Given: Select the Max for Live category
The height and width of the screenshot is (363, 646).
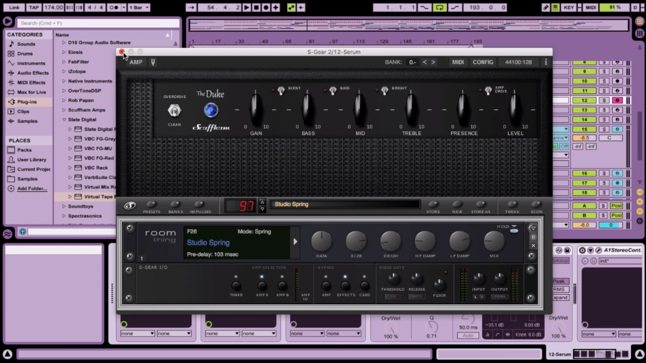Looking at the screenshot, I should [x=31, y=92].
